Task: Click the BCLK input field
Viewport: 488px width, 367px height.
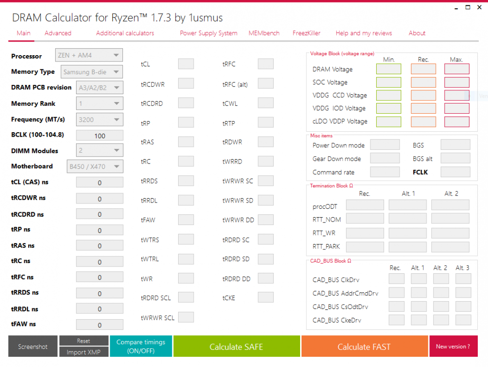Action: [x=100, y=135]
